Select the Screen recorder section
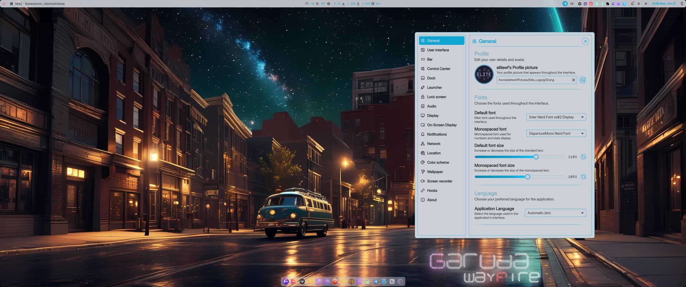The width and height of the screenshot is (686, 287). (439, 181)
